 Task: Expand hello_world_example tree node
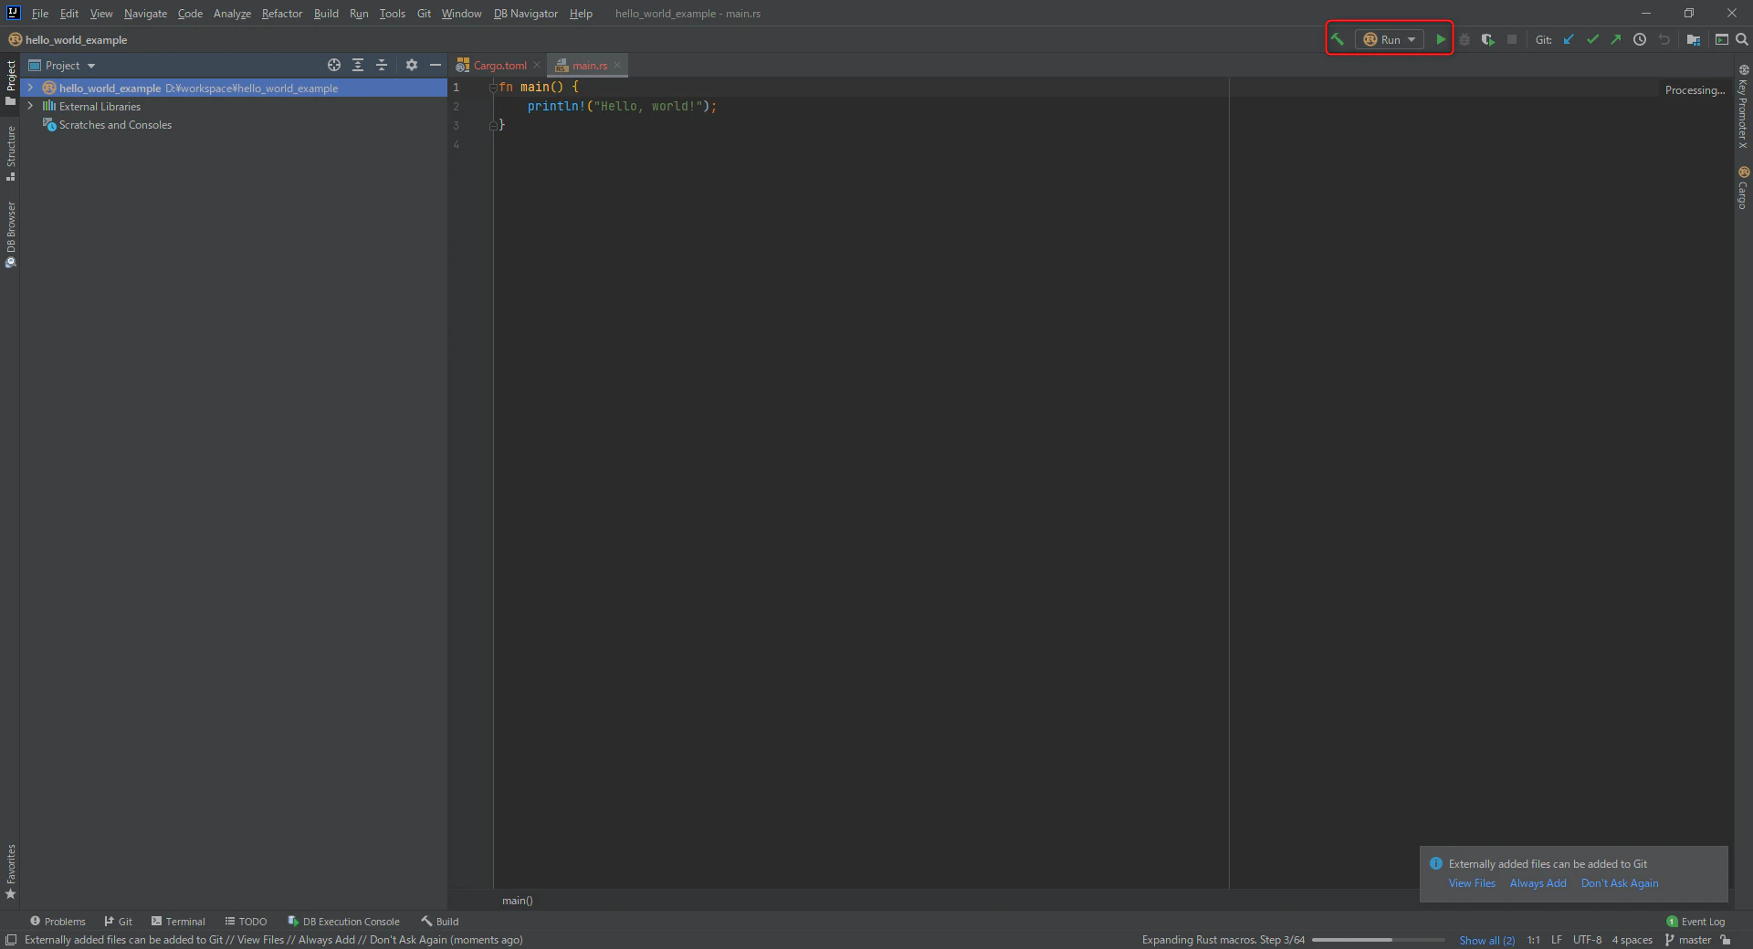pyautogui.click(x=30, y=88)
